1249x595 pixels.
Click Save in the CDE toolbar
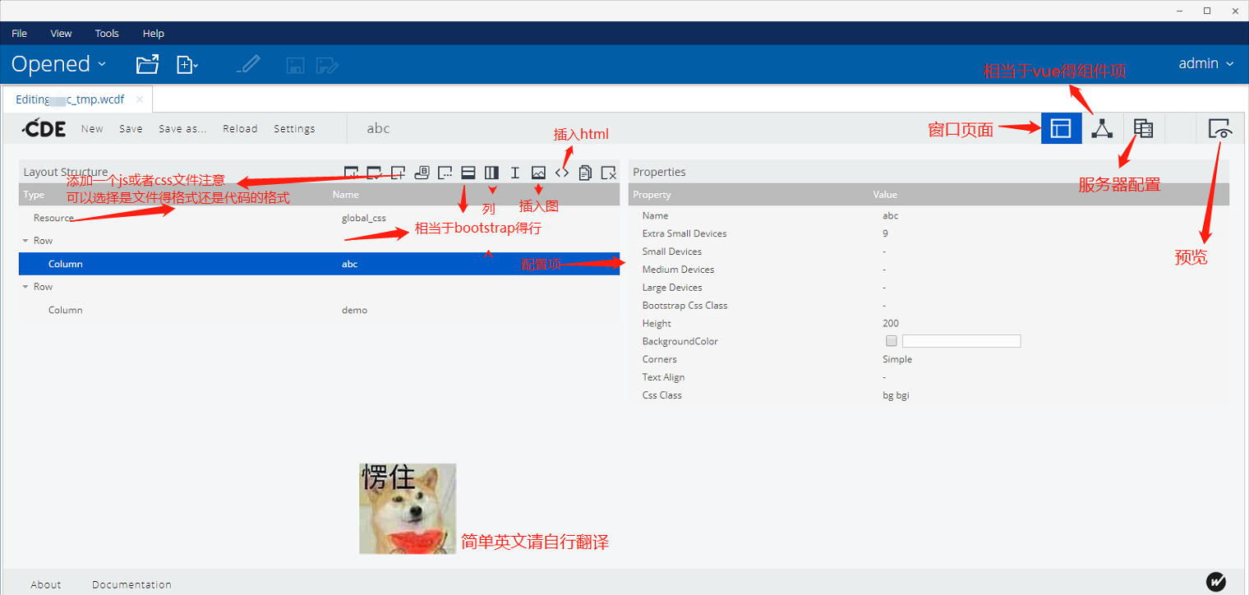pyautogui.click(x=131, y=129)
